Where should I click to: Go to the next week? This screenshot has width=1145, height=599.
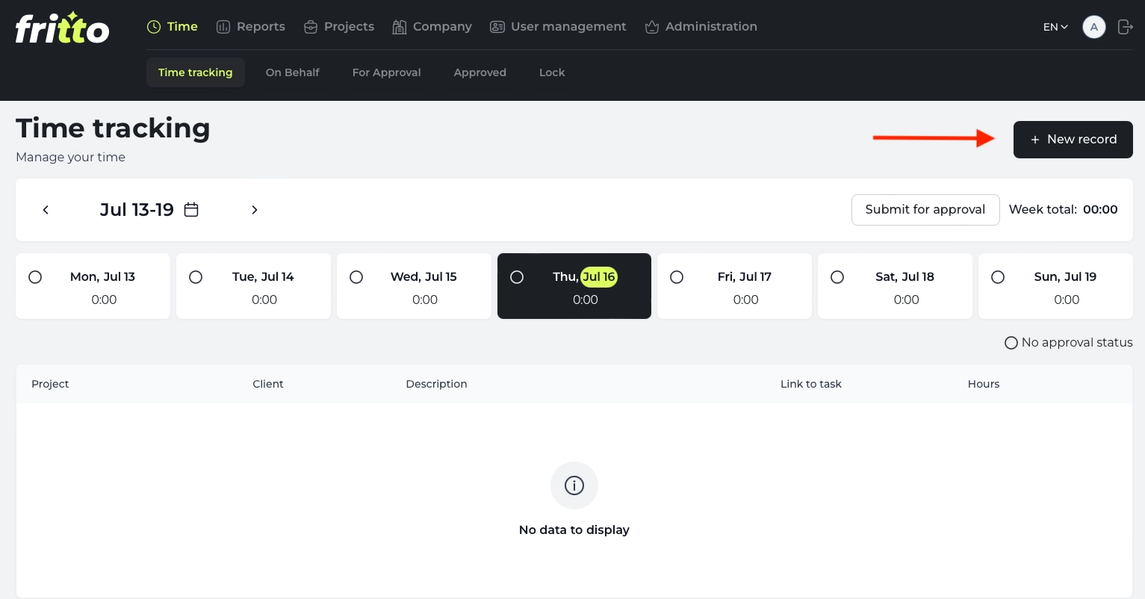point(255,210)
